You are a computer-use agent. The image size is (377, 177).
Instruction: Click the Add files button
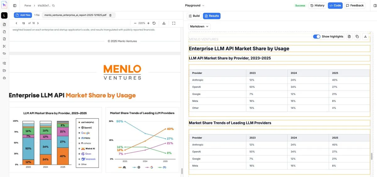pos(23,15)
